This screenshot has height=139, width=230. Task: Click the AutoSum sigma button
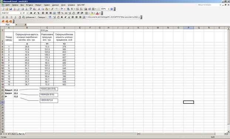click(72, 9)
